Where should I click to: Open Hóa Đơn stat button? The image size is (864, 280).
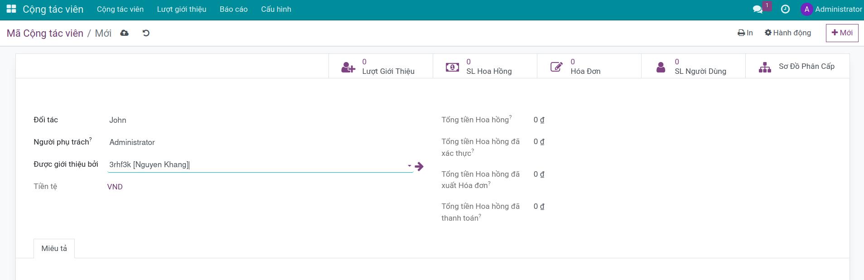(589, 67)
